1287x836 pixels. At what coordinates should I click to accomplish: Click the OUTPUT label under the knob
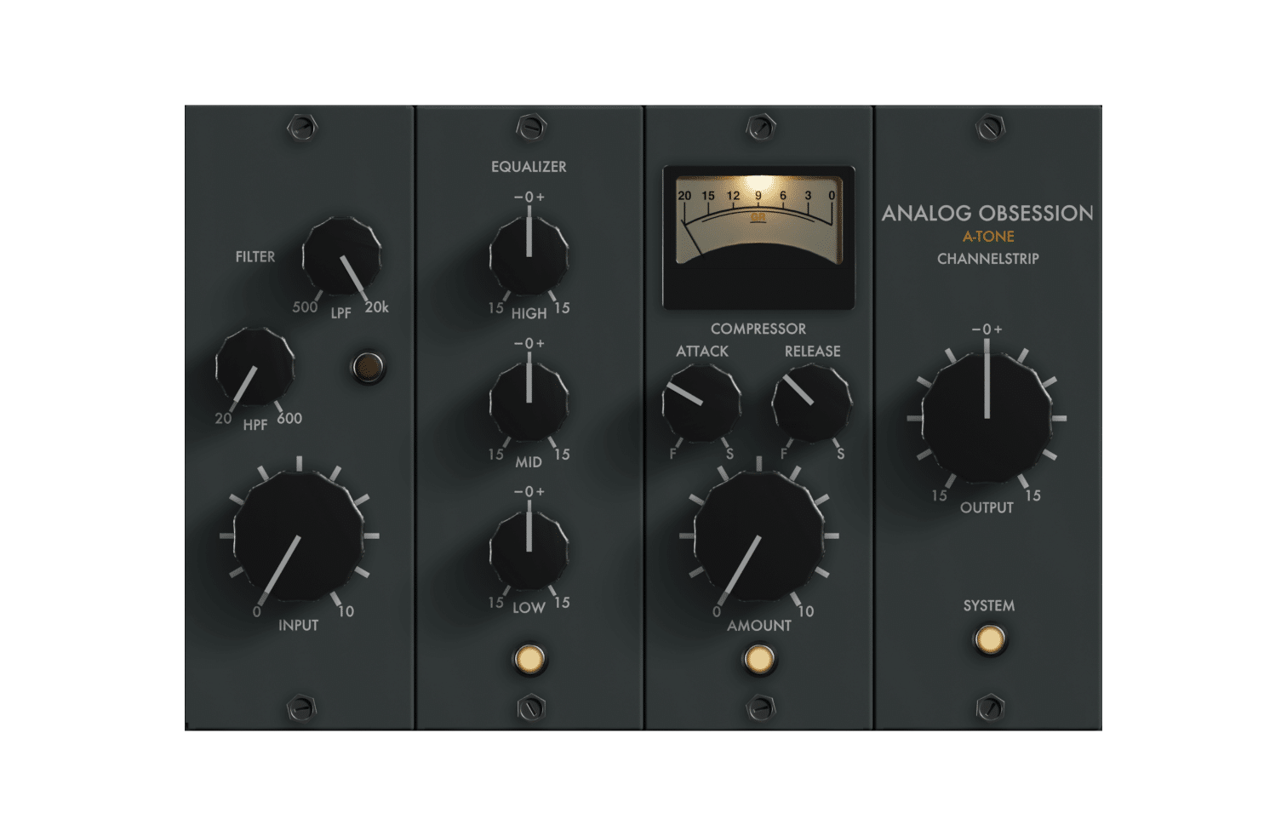[987, 508]
